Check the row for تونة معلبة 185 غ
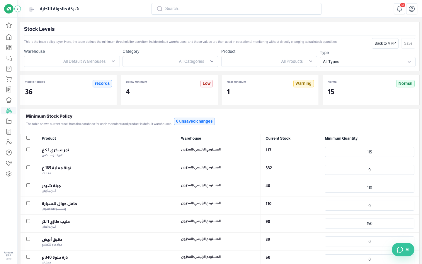The height and width of the screenshot is (264, 422). [x=28, y=167]
